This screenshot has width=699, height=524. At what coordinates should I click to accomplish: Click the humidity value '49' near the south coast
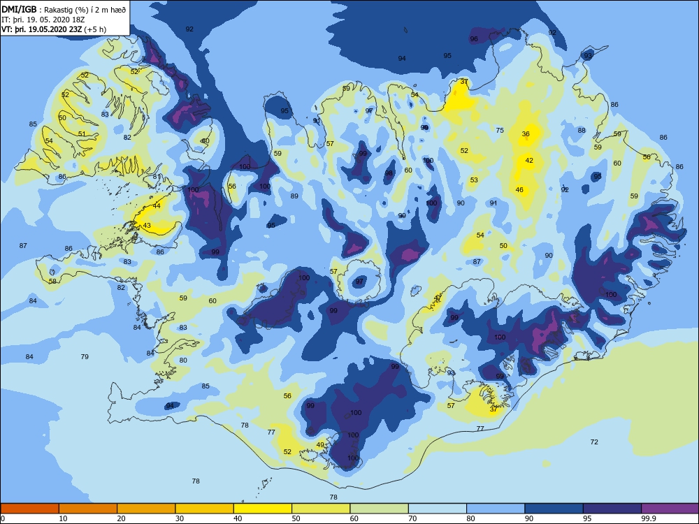tap(320, 444)
